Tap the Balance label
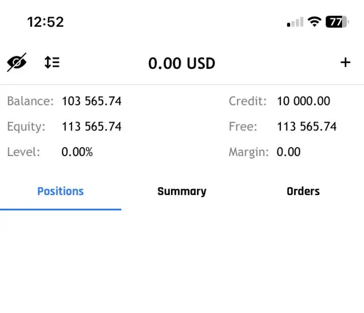The height and width of the screenshot is (313, 364). [x=30, y=101]
